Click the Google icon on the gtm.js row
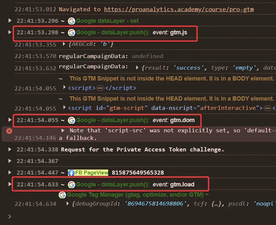 pyautogui.click(x=72, y=33)
